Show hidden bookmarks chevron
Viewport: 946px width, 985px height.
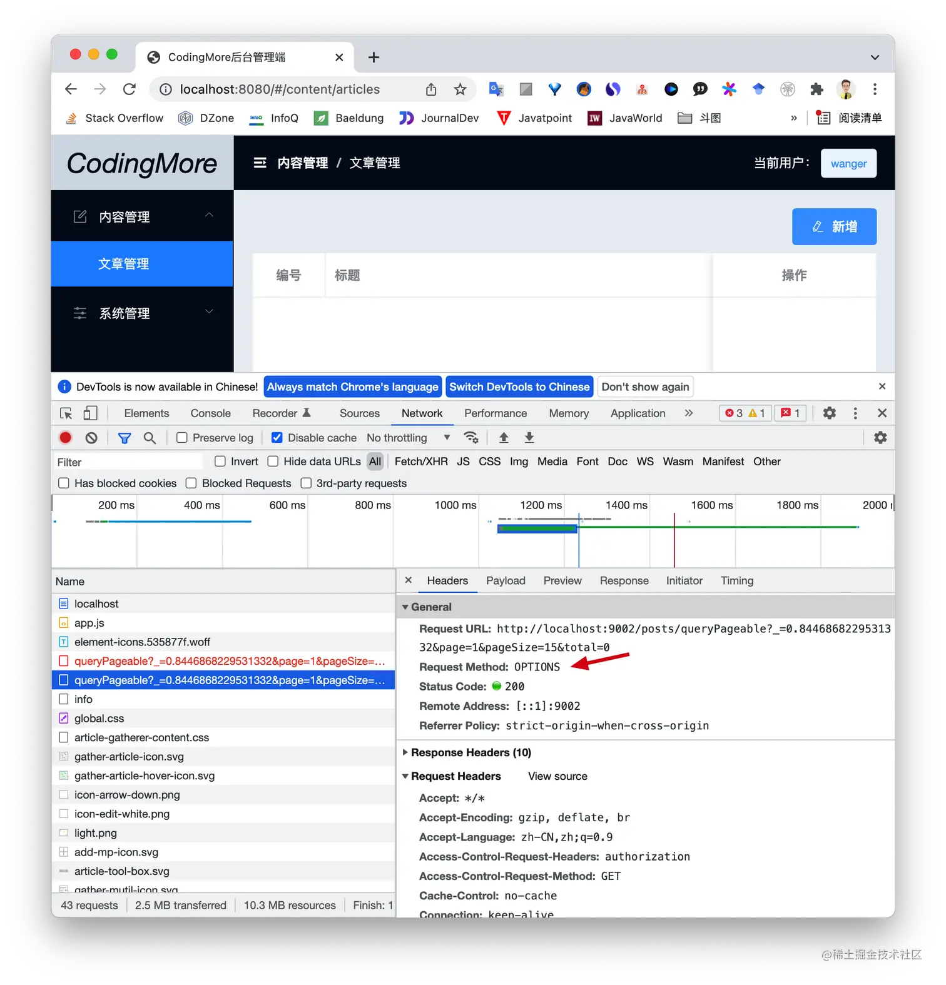tap(794, 118)
